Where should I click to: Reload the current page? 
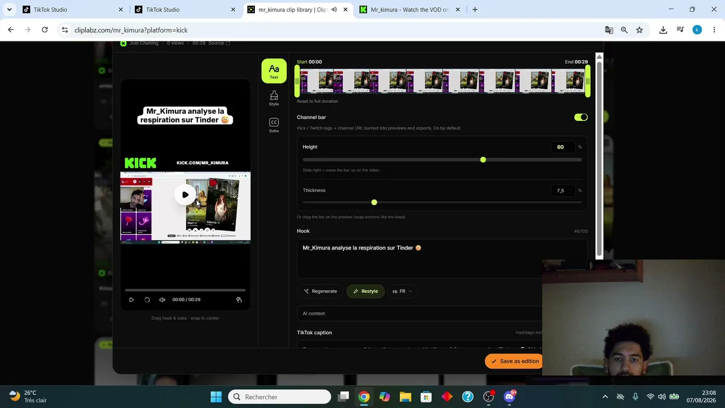point(45,30)
